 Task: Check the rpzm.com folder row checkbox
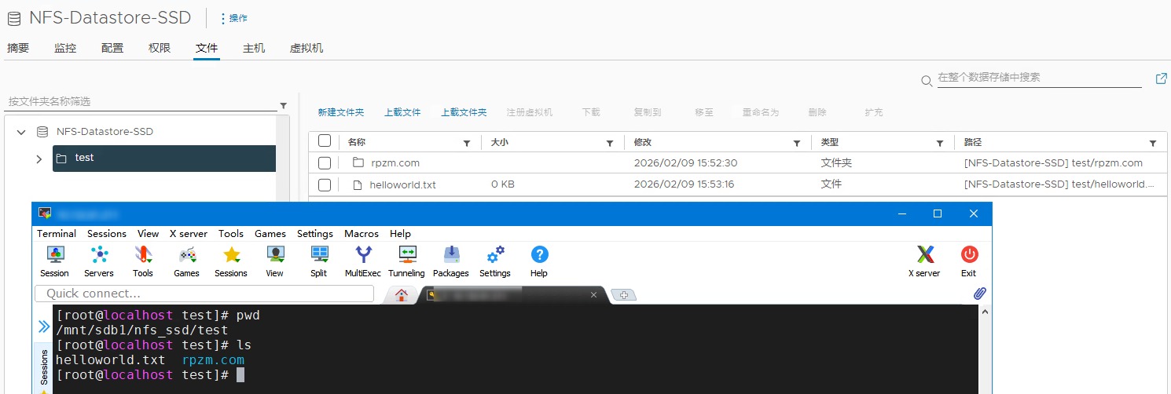click(x=325, y=163)
